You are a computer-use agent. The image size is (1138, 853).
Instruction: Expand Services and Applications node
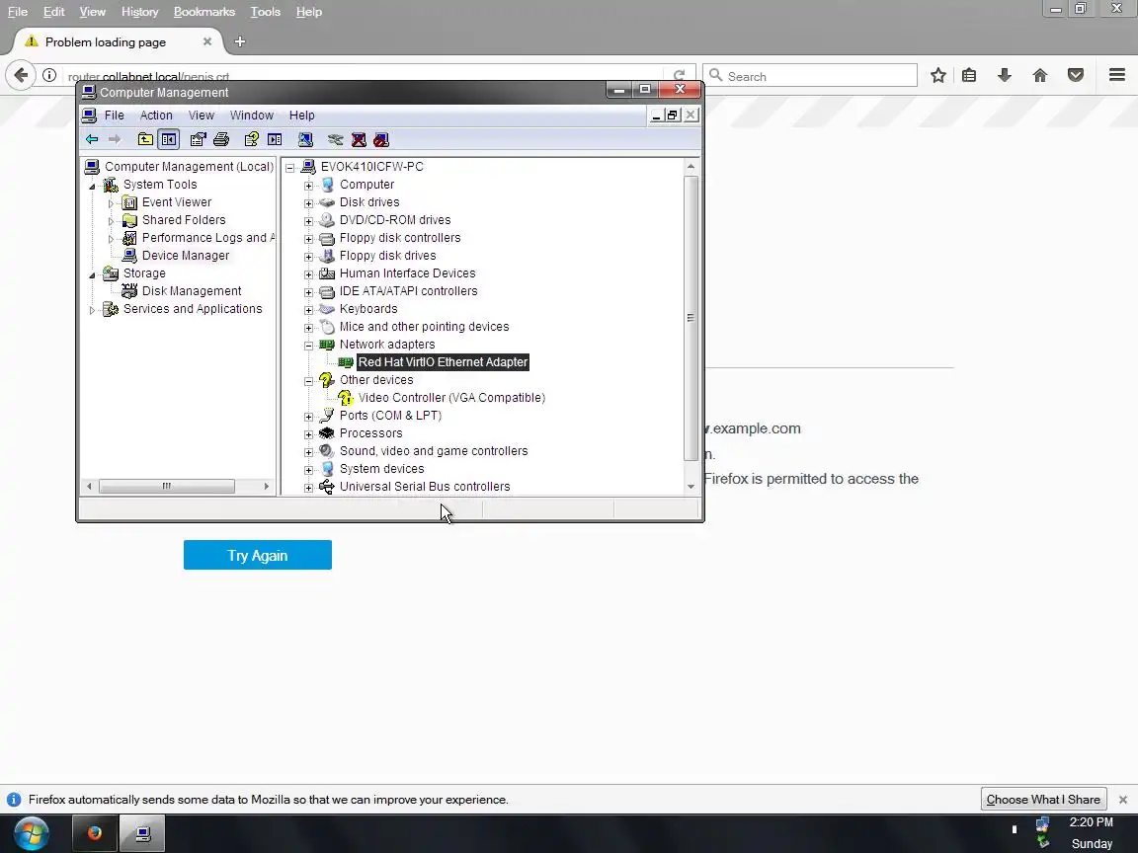point(92,310)
